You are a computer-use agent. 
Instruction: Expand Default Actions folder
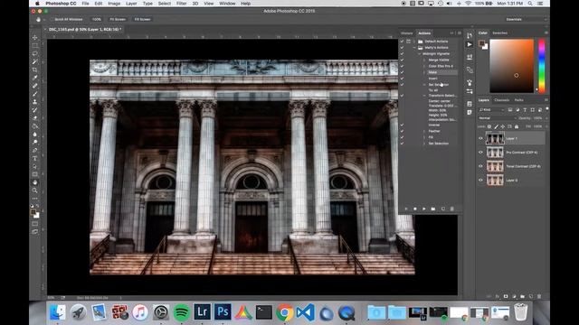click(x=414, y=42)
